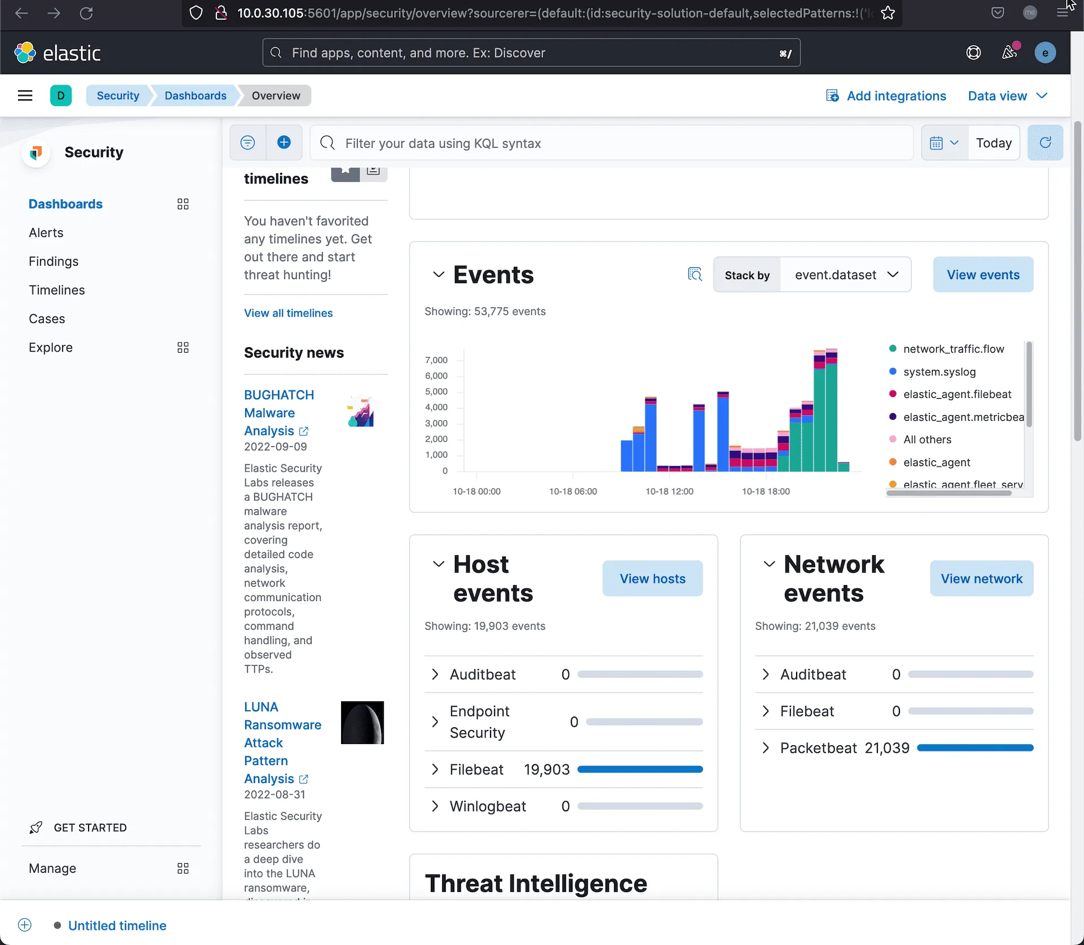This screenshot has width=1084, height=945.
Task: Go to the Dashboards breadcrumb
Action: tap(195, 95)
